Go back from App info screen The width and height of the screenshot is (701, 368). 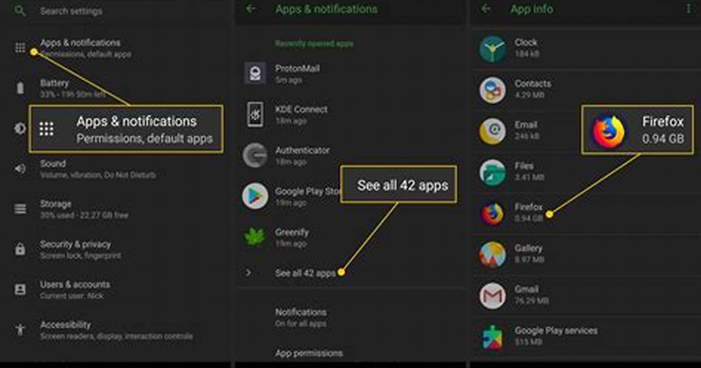486,8
